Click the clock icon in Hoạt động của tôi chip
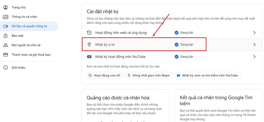The height and width of the screenshot is (122, 264). point(90,75)
